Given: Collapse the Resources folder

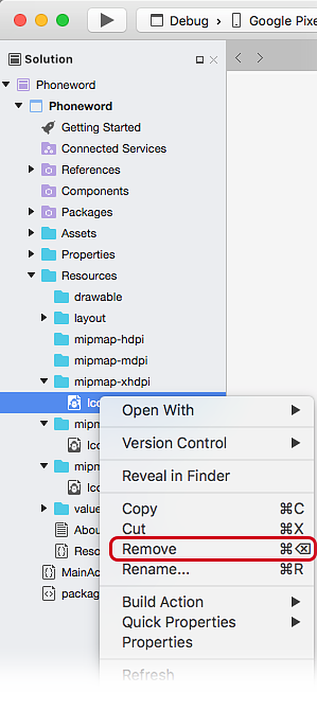Looking at the screenshot, I should tap(31, 275).
